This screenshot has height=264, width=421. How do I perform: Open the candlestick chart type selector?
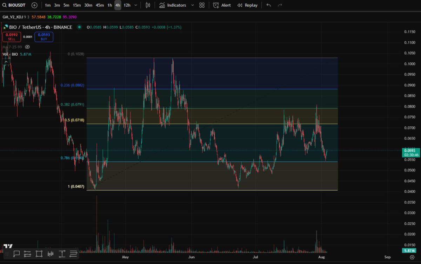tap(148, 5)
